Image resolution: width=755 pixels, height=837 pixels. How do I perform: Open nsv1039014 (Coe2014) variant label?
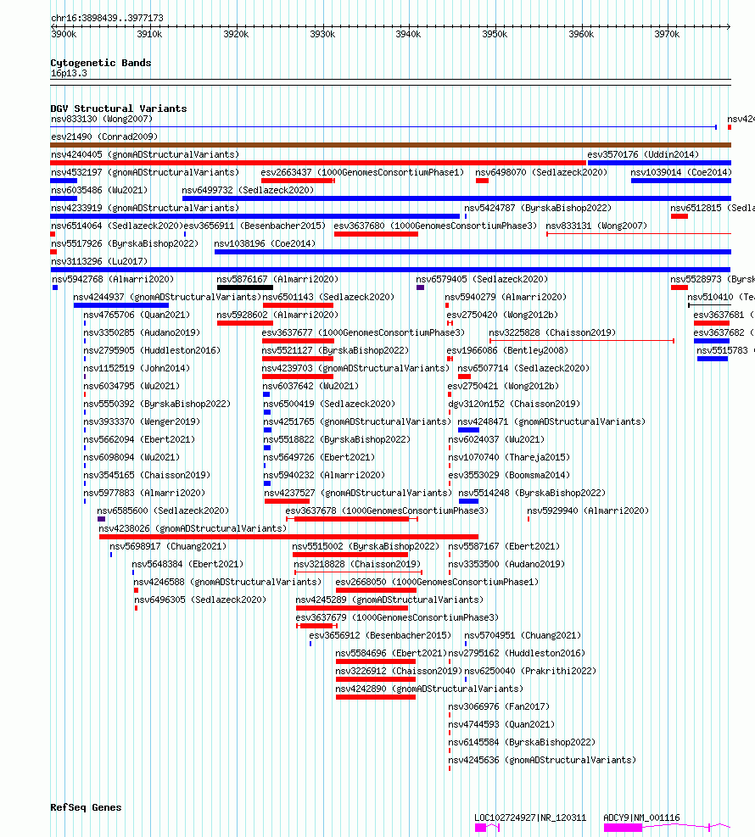(x=681, y=172)
